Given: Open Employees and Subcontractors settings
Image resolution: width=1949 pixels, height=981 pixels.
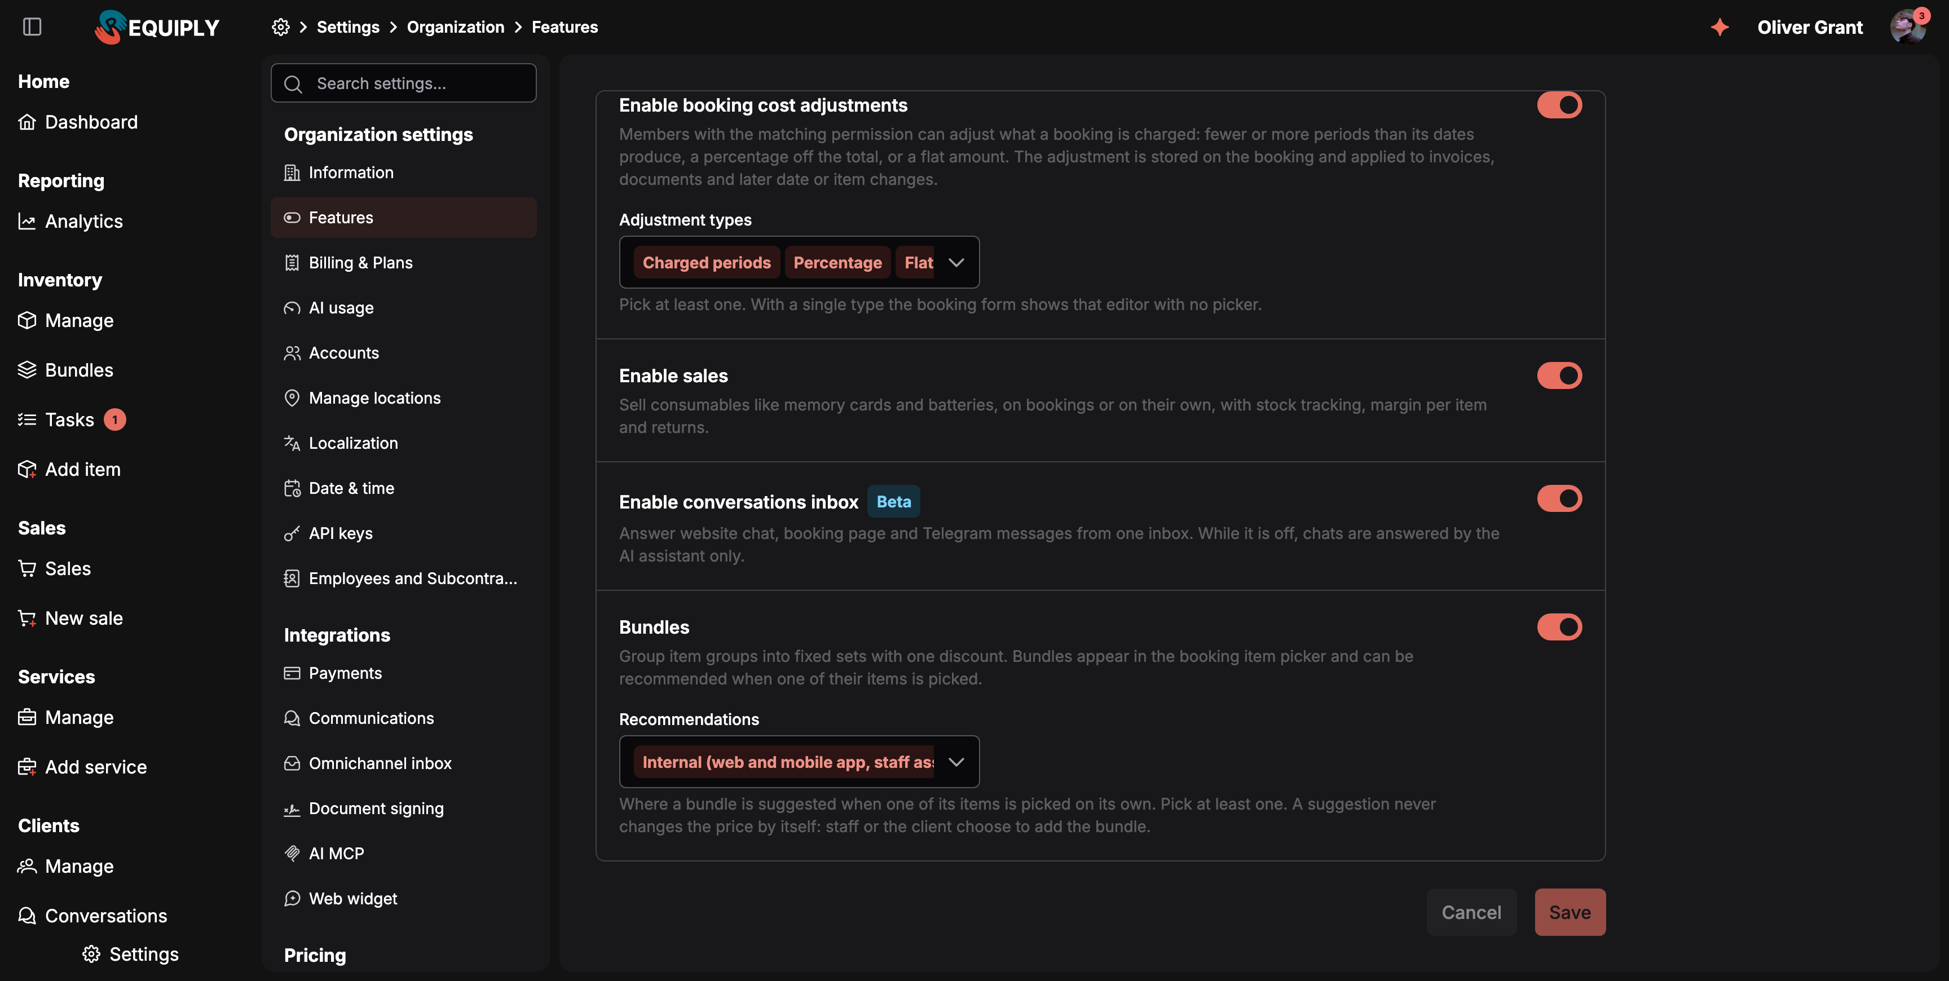Looking at the screenshot, I should click(403, 578).
